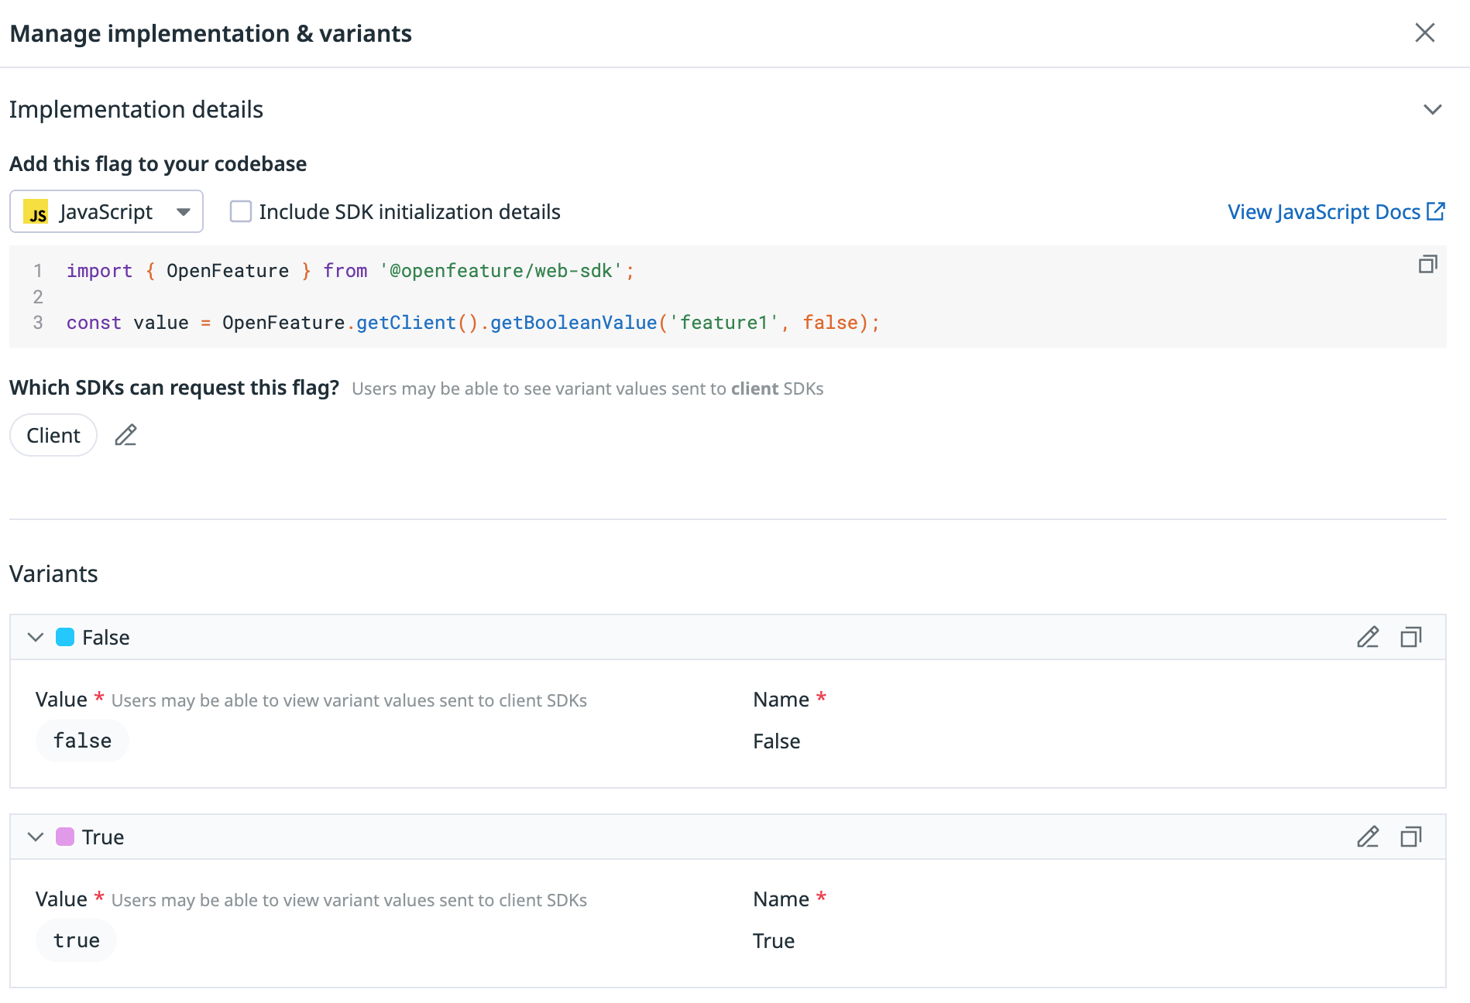Collapse the True variant panel
This screenshot has height=1003, width=1470.
(x=36, y=837)
